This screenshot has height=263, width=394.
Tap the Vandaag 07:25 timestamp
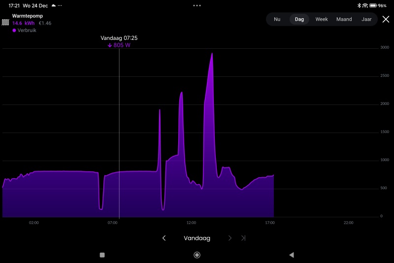pyautogui.click(x=119, y=38)
